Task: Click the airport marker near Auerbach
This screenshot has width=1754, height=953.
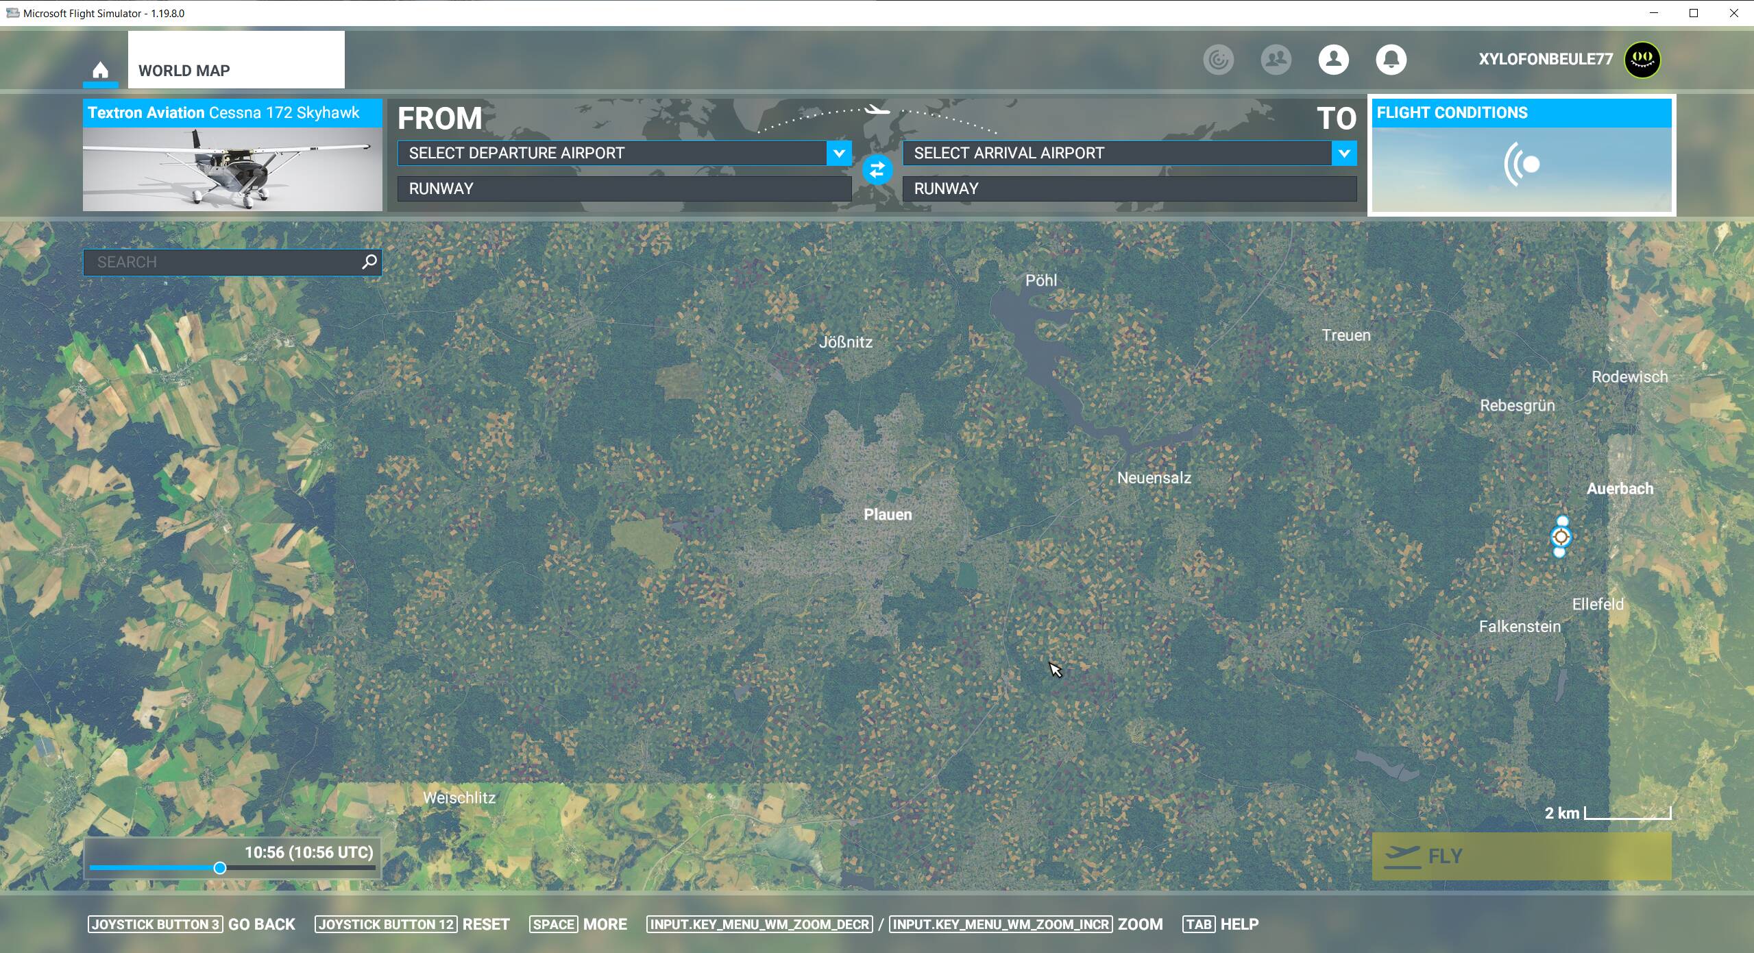Action: (x=1561, y=537)
